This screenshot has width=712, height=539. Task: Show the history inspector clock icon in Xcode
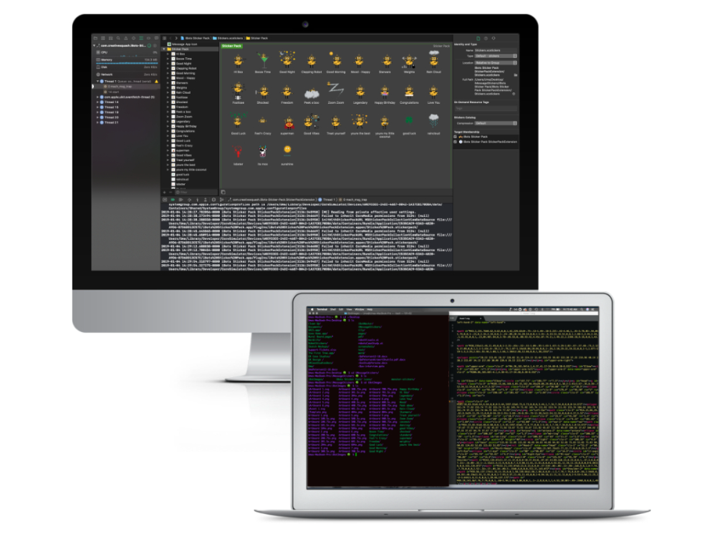486,39
